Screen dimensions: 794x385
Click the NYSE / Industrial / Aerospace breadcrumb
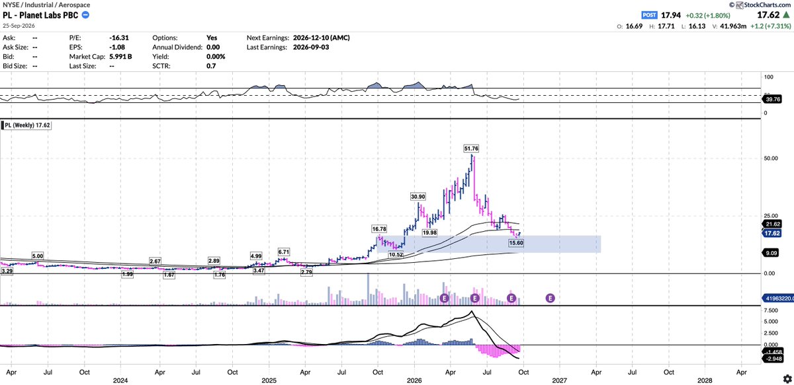[46, 5]
